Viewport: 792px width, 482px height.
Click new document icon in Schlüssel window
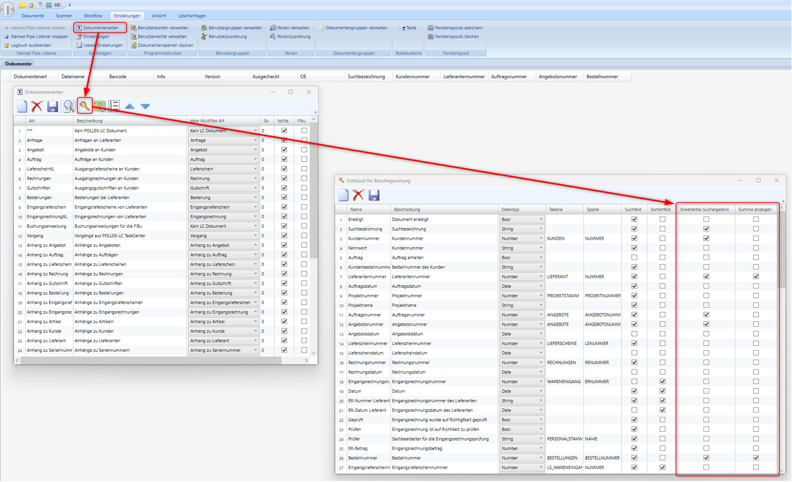(344, 195)
